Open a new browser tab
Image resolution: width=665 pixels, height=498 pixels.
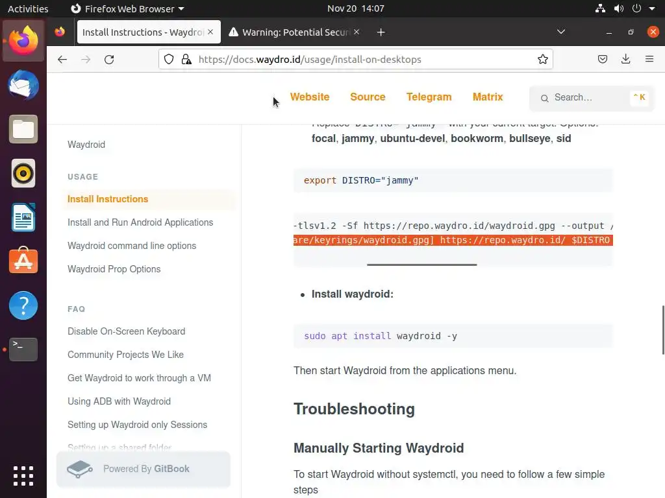[381, 32]
